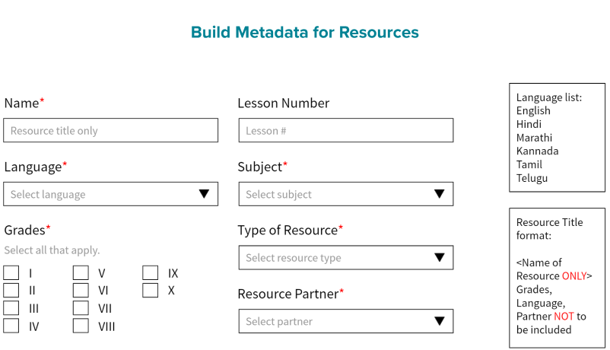This screenshot has height=350, width=610.
Task: Check the grade IX checkbox
Action: coord(150,272)
